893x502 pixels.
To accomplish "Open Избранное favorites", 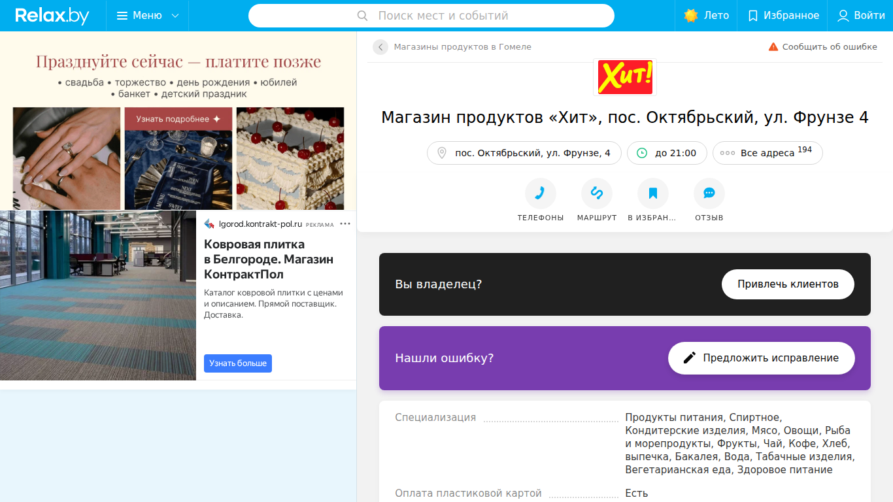I will click(x=783, y=16).
